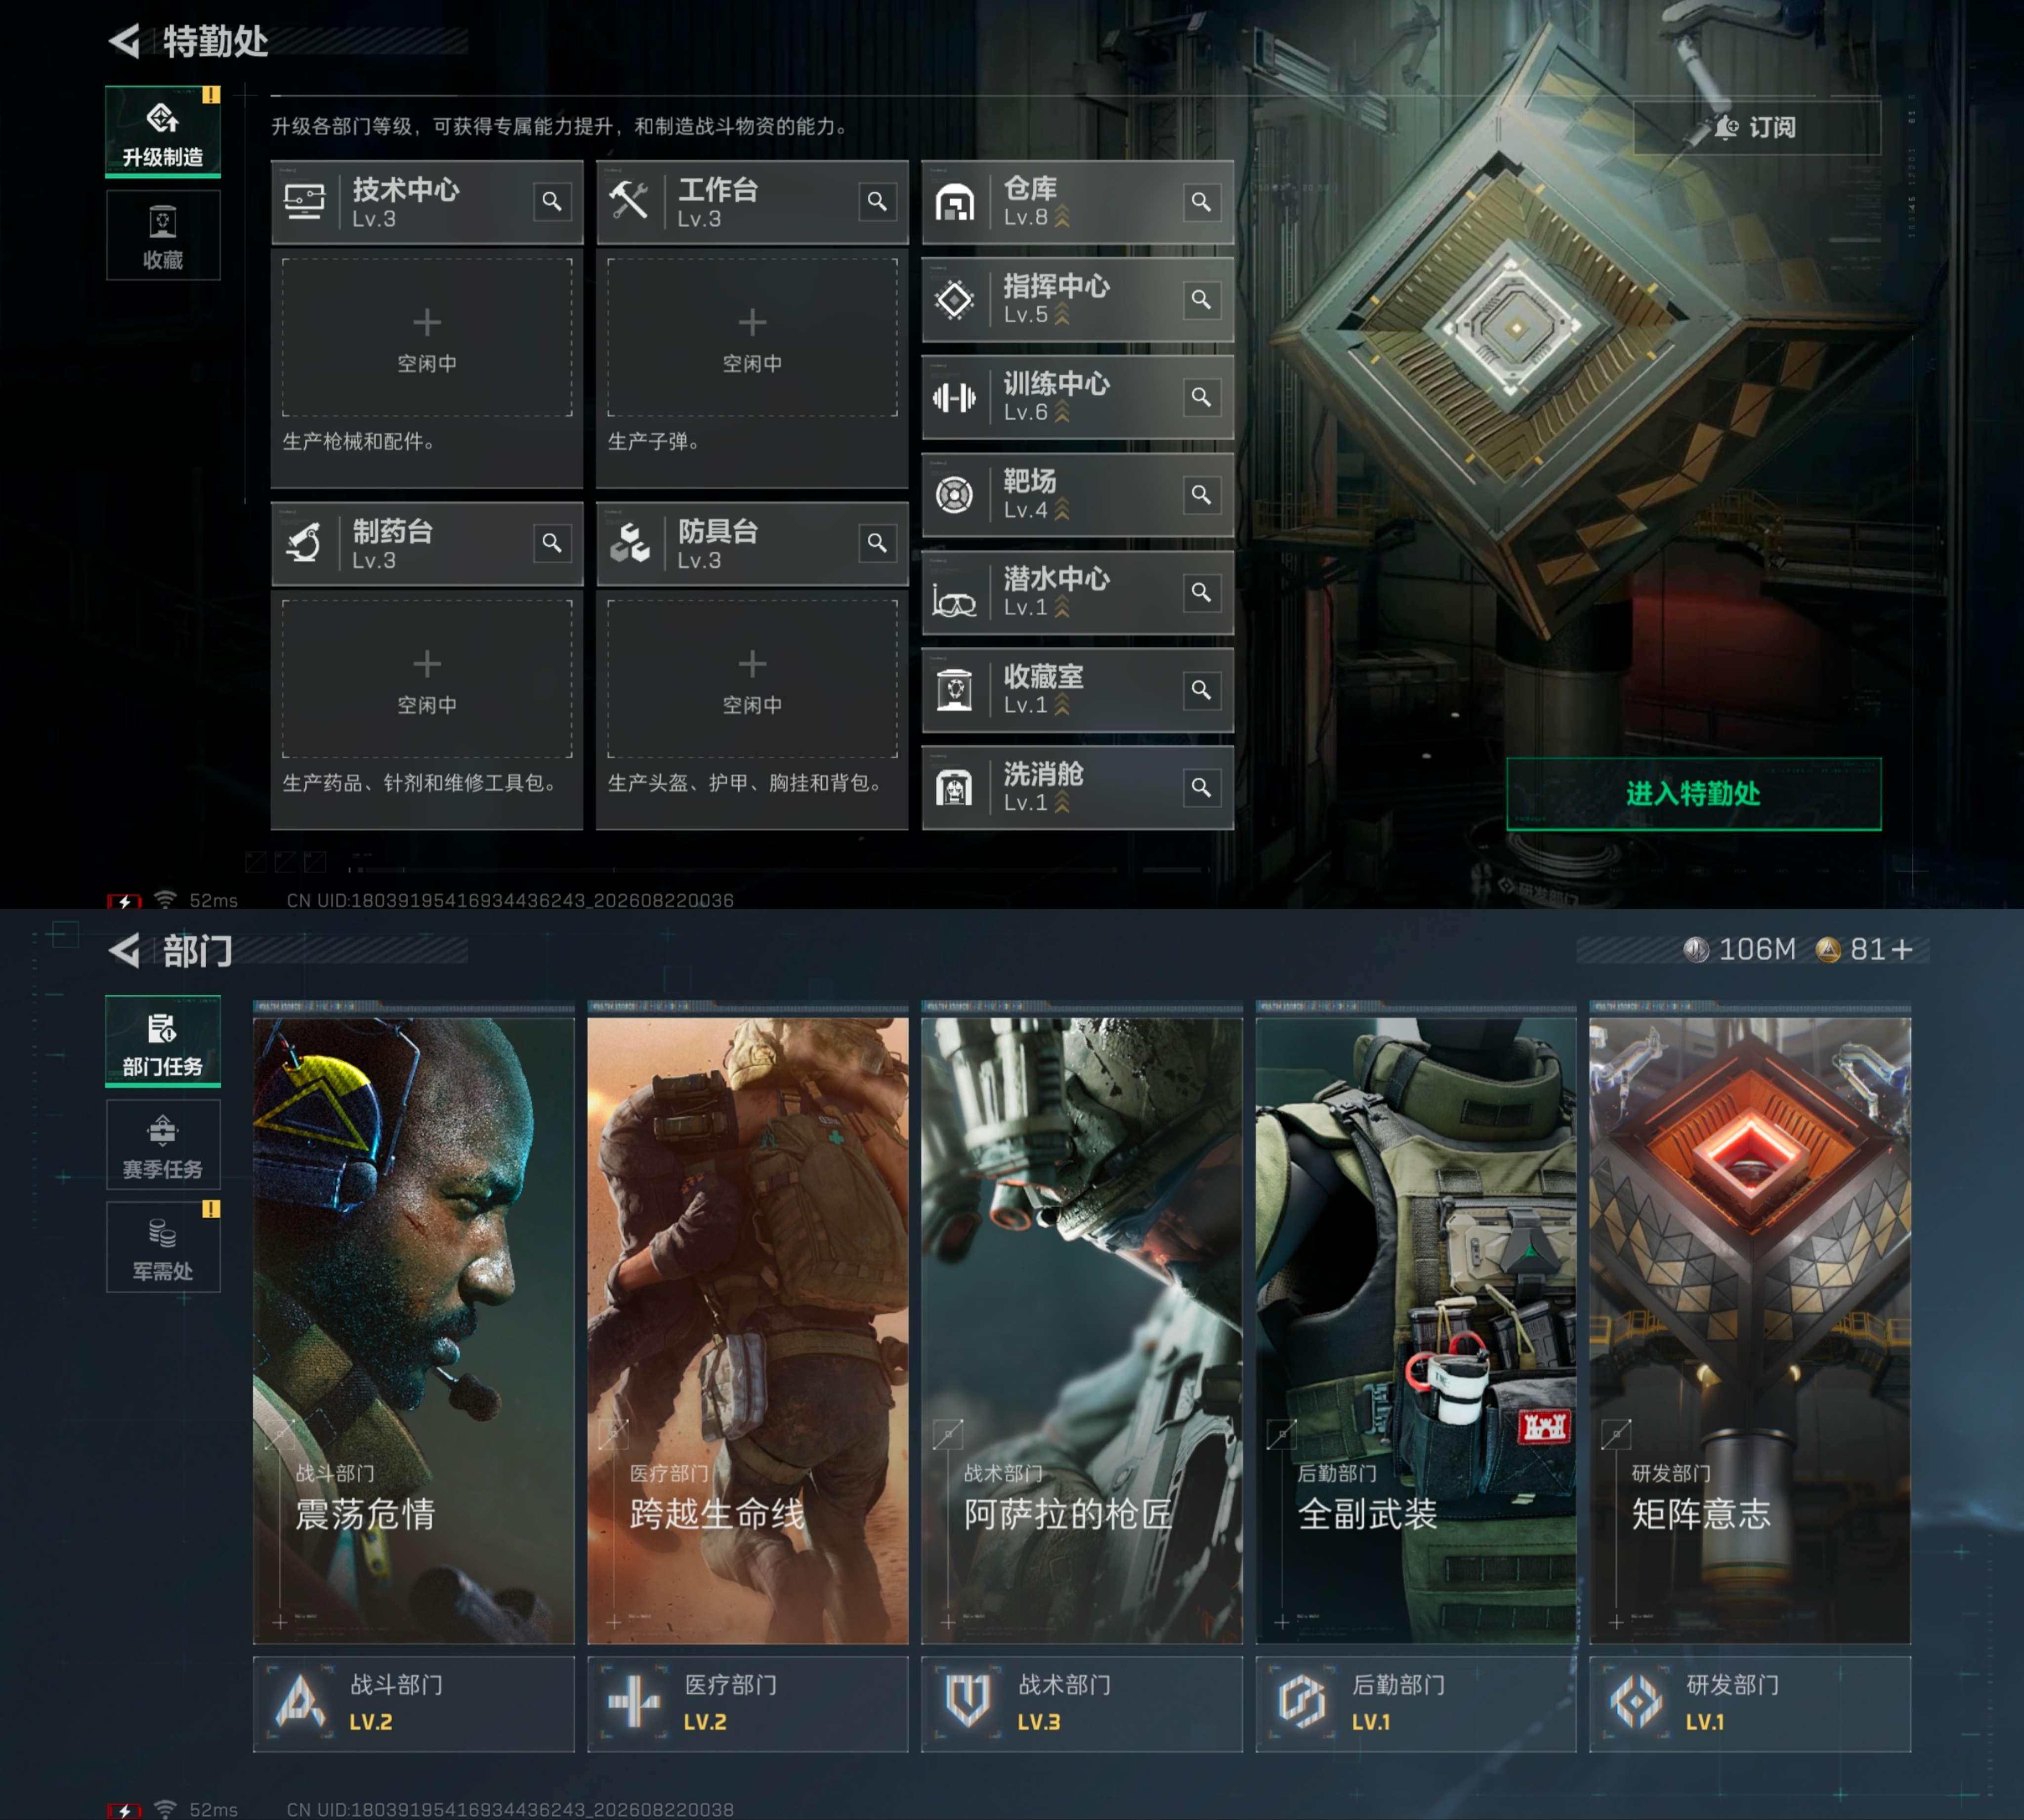This screenshot has width=2024, height=1820.
Task: Click the 技术中心 monitor icon
Action: (304, 202)
